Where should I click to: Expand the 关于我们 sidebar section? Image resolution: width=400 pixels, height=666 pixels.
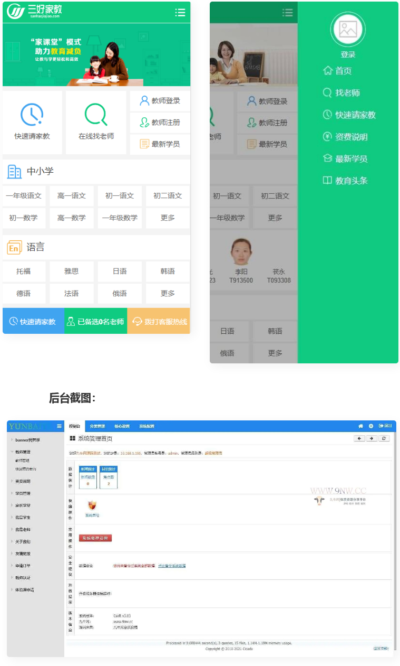click(x=12, y=541)
